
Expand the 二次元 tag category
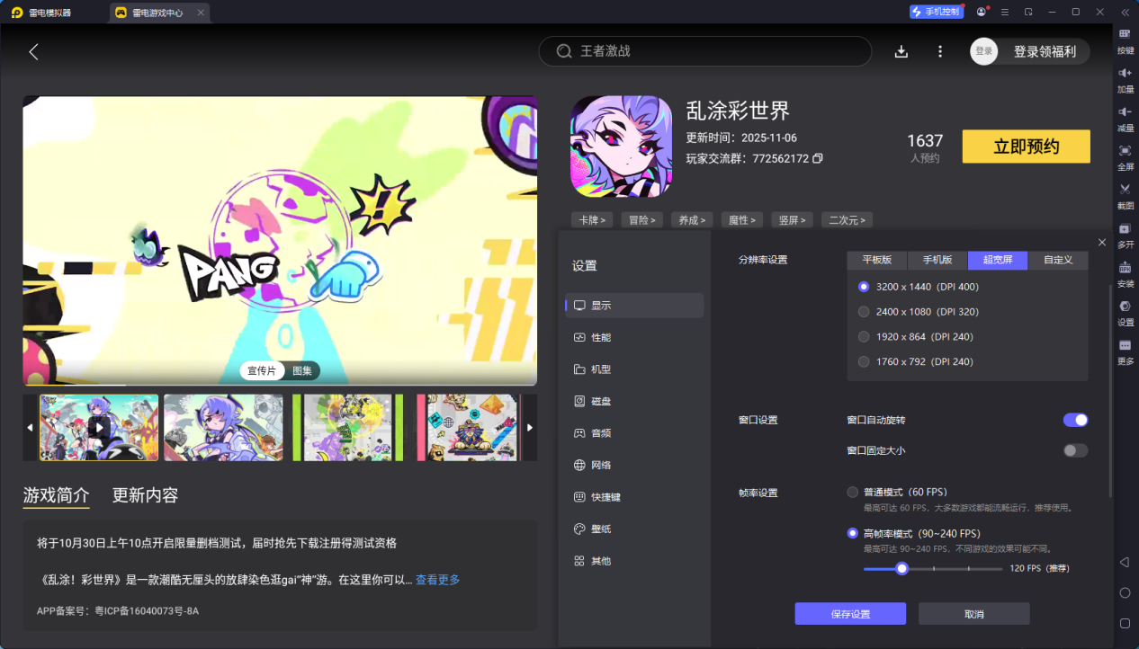pyautogui.click(x=846, y=219)
